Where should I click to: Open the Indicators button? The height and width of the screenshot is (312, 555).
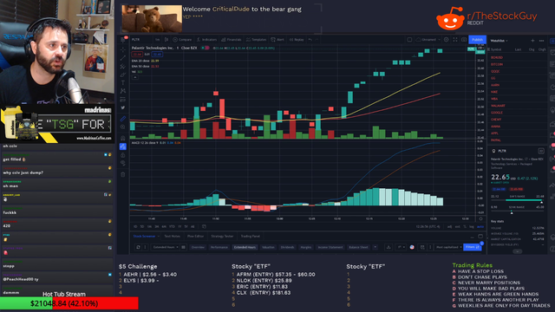[x=206, y=40]
